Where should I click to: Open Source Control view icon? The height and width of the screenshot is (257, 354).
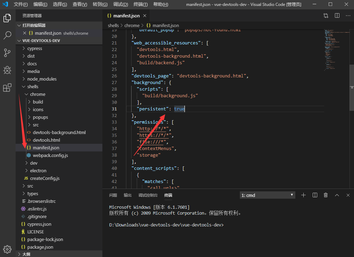pyautogui.click(x=7, y=53)
